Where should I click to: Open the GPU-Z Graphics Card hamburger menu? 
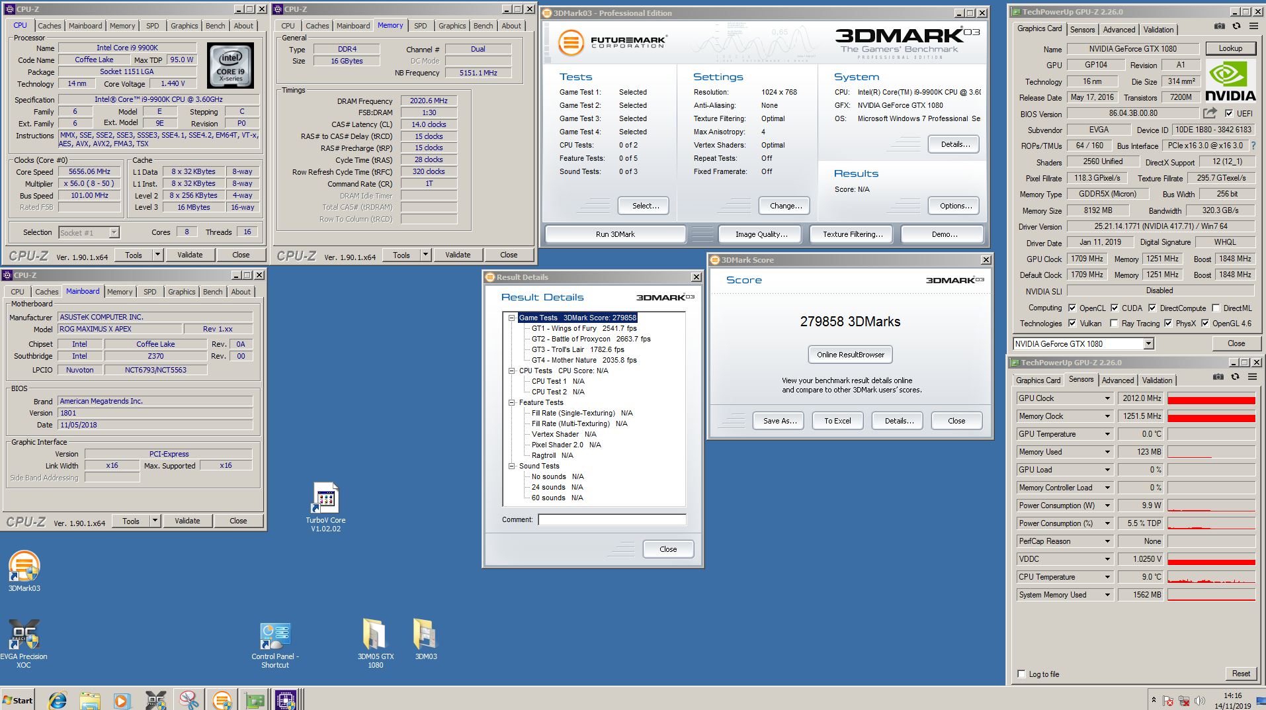[1253, 26]
